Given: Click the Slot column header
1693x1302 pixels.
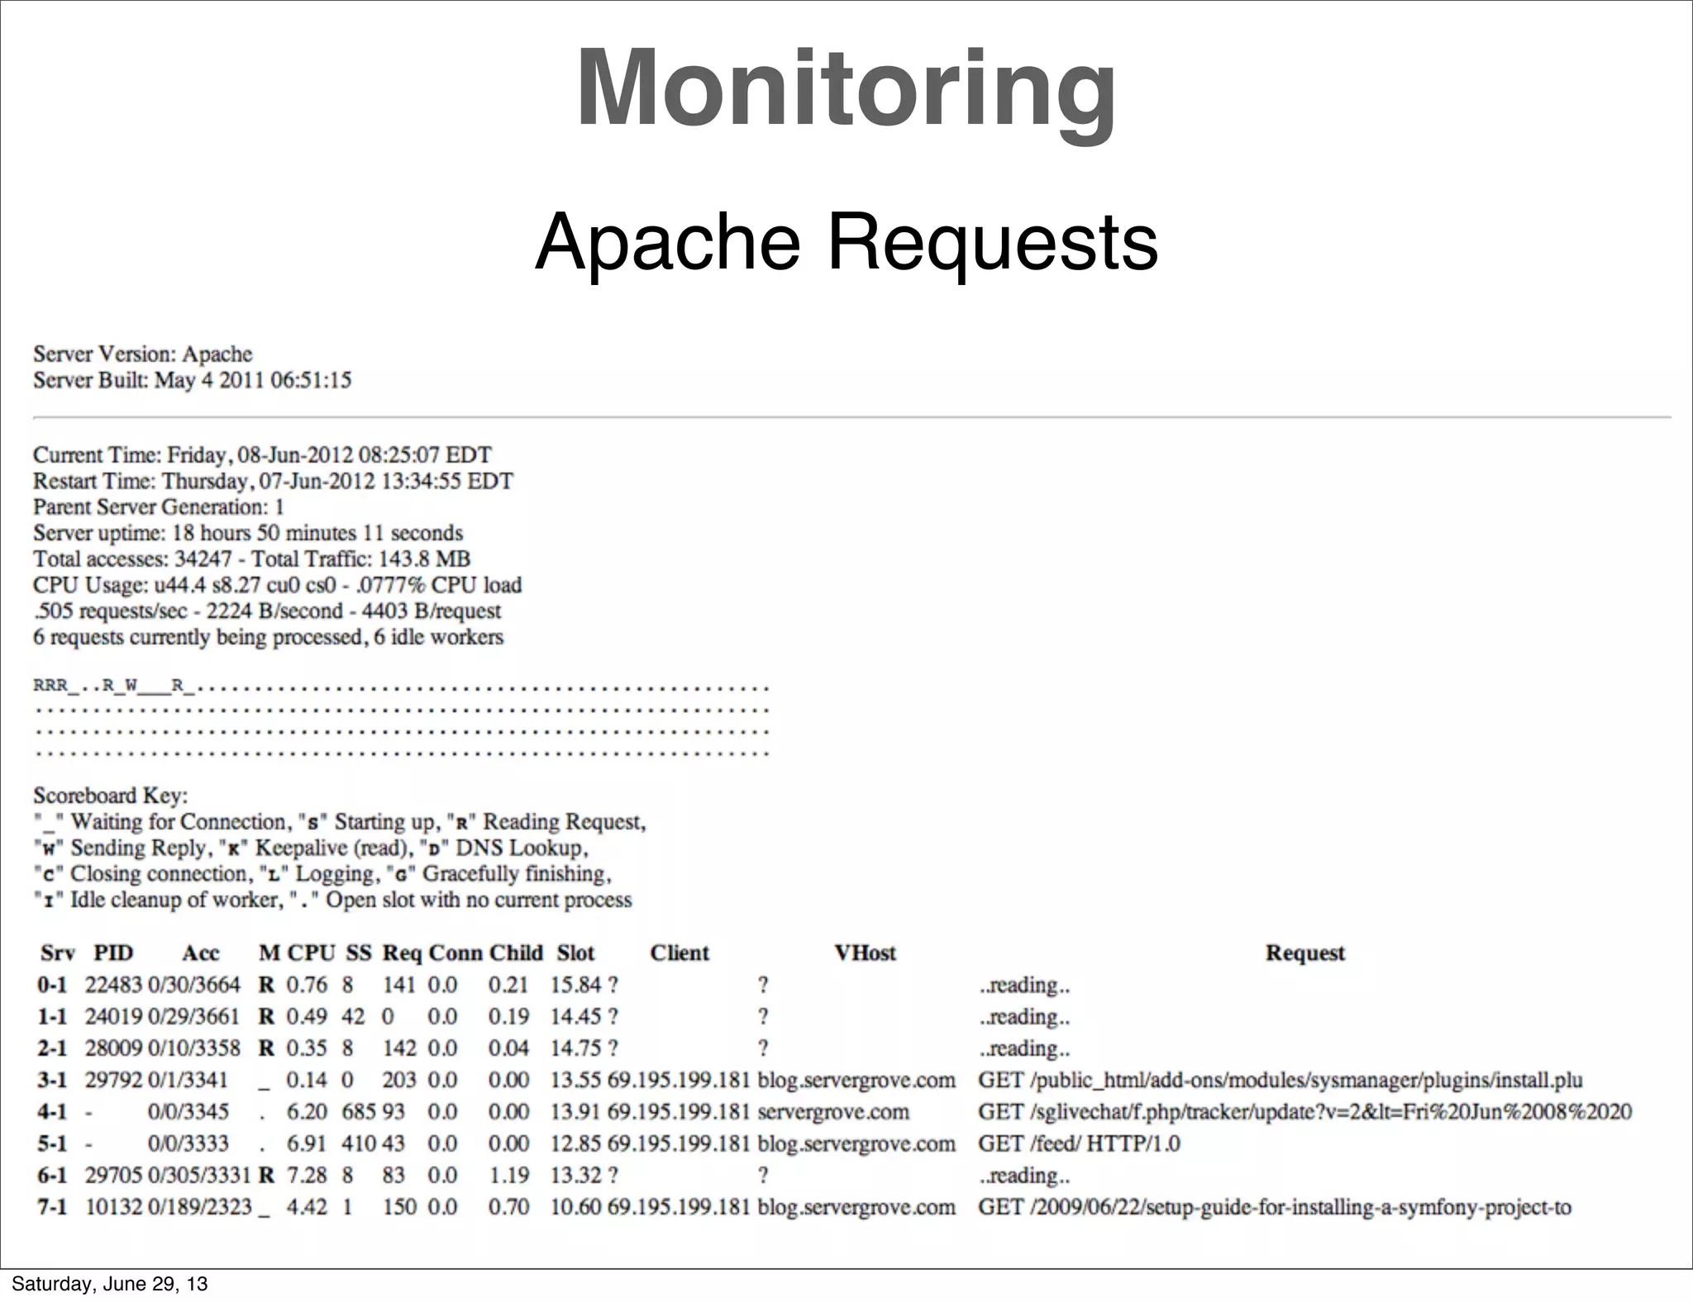Looking at the screenshot, I should [x=575, y=953].
